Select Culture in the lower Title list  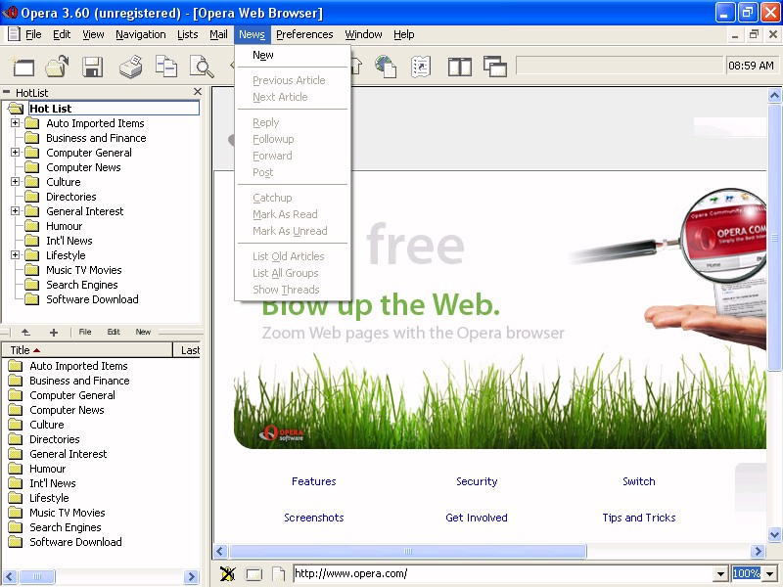46,425
